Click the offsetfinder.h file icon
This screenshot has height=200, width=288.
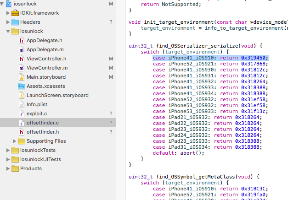coord(22,132)
